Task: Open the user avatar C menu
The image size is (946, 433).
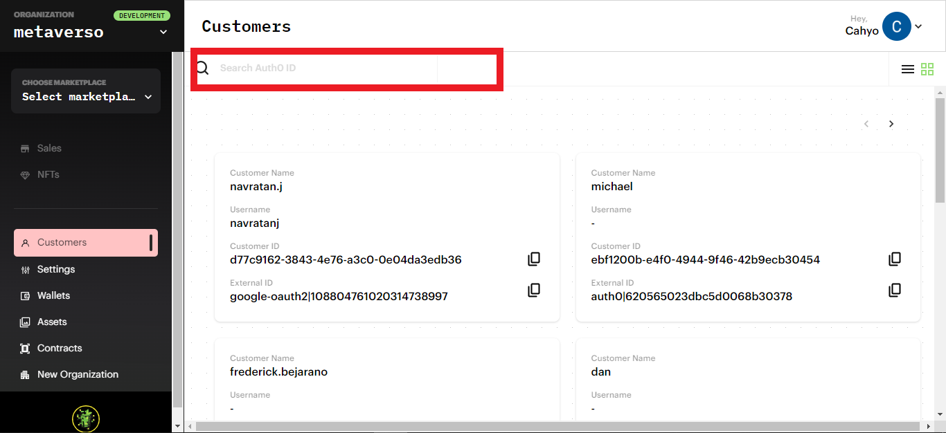Action: pos(897,26)
